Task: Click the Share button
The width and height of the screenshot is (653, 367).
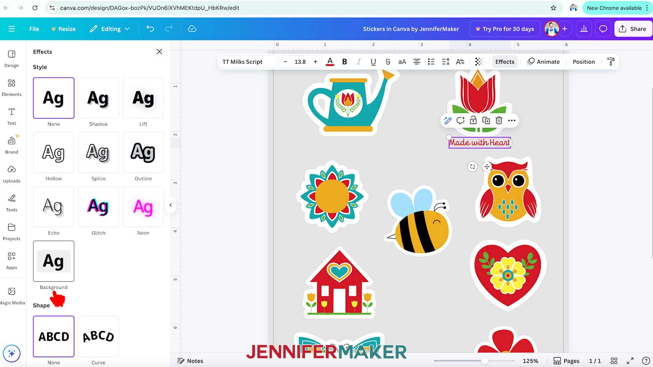Action: point(633,29)
